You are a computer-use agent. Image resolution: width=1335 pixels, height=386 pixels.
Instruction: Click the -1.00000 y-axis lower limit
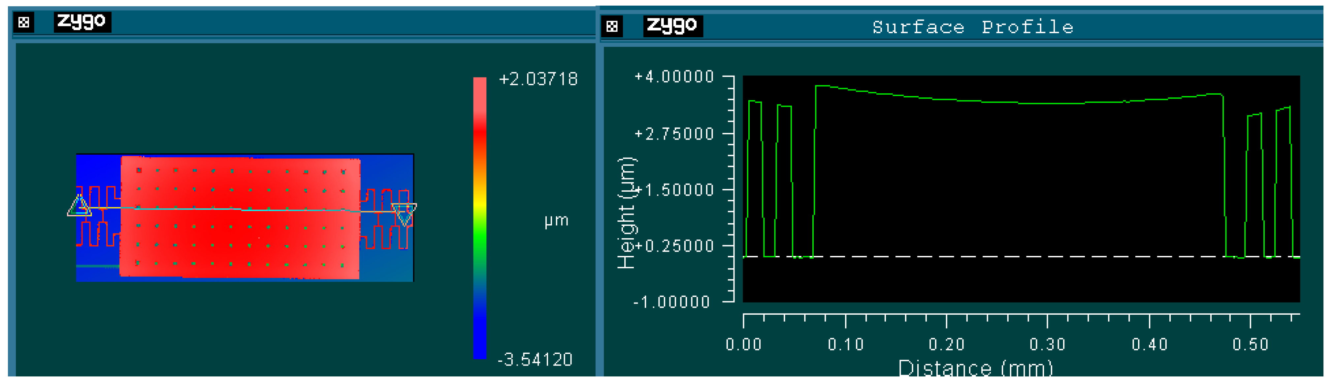point(672,302)
